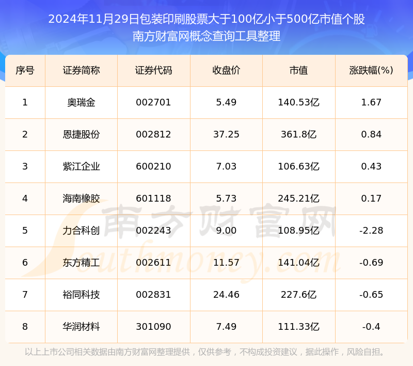Click change percentage -2.28
Viewport: 413px width, 366px height.
371,231
